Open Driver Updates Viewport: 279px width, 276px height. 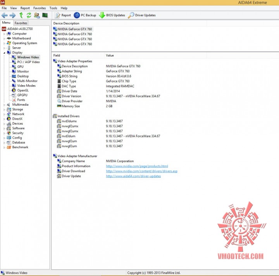point(142,15)
